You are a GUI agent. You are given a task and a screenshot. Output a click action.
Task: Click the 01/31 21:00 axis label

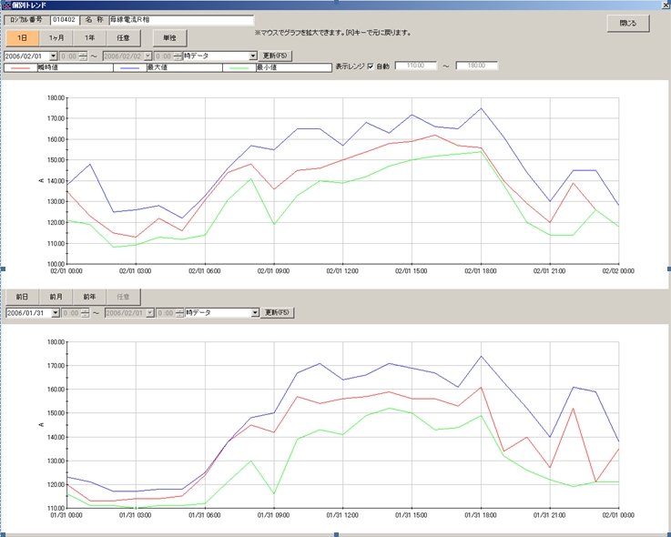[550, 515]
